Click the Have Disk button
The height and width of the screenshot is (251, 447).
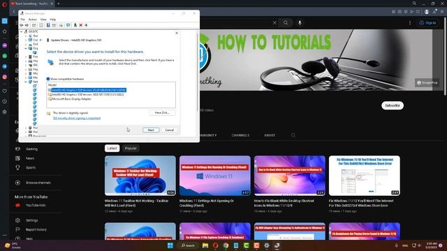tap(162, 113)
